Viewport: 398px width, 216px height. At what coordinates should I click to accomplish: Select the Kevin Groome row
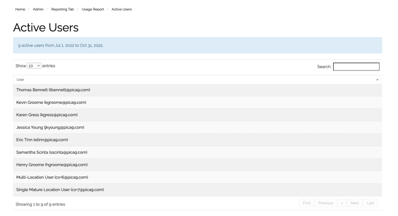(x=197, y=102)
